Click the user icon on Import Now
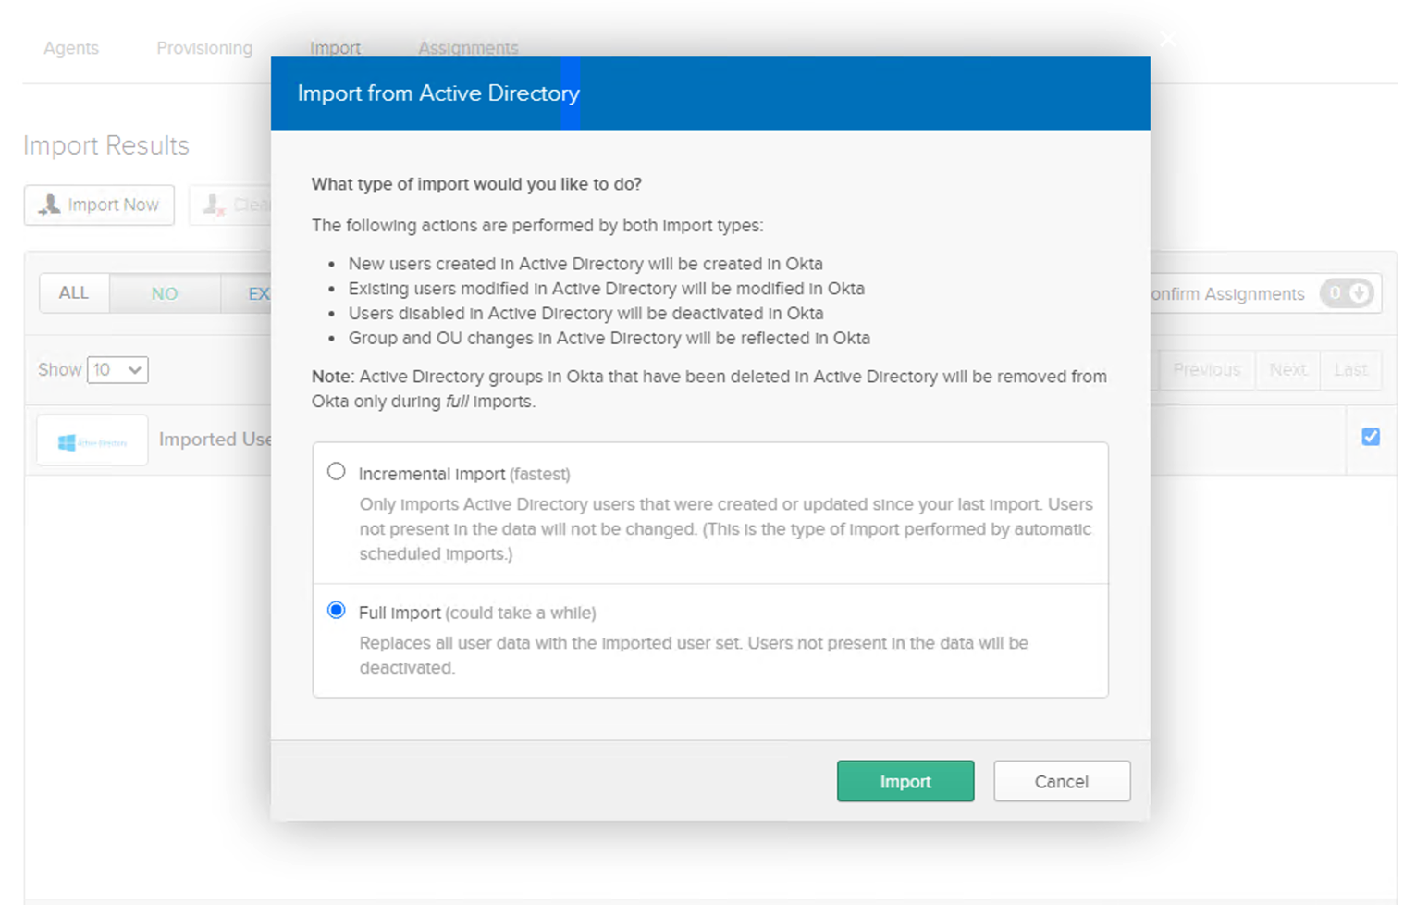Image resolution: width=1416 pixels, height=905 pixels. (49, 205)
